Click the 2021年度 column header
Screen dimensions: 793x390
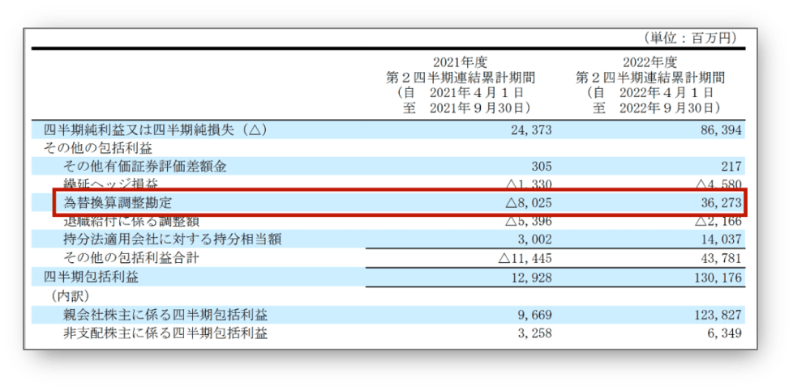click(459, 62)
